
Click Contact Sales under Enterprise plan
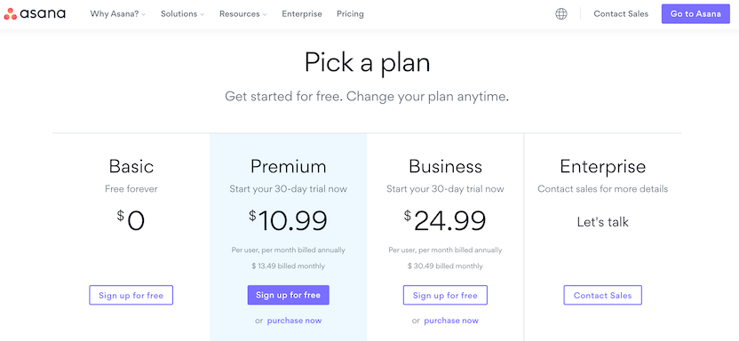coord(602,296)
